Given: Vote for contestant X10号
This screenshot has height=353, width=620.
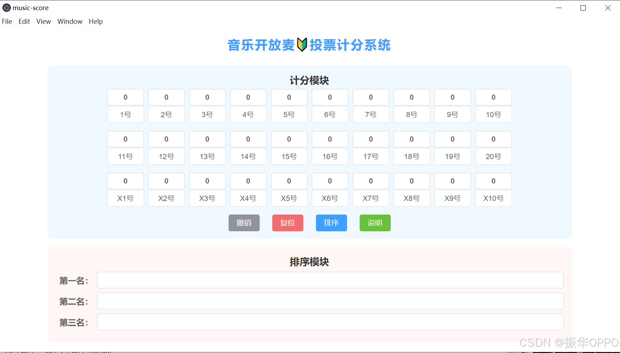Looking at the screenshot, I should pyautogui.click(x=493, y=198).
